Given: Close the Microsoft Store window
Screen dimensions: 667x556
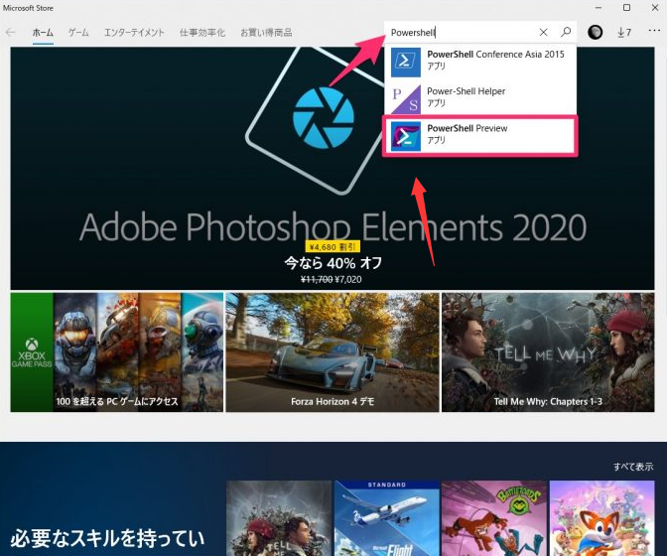Looking at the screenshot, I should coord(655,8).
